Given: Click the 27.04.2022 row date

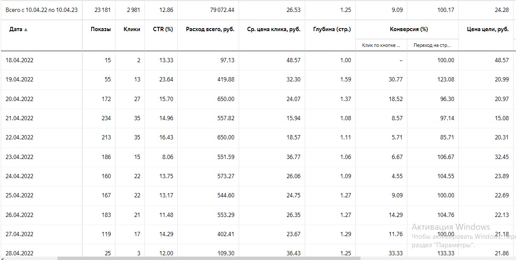Looking at the screenshot, I should click(x=19, y=234).
